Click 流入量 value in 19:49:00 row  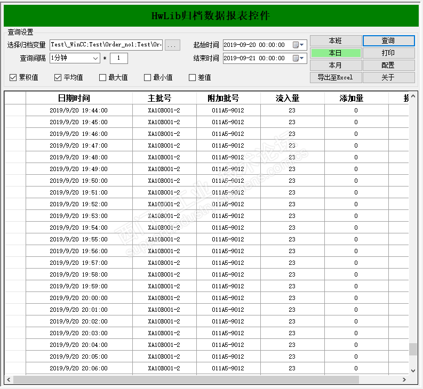click(292, 169)
